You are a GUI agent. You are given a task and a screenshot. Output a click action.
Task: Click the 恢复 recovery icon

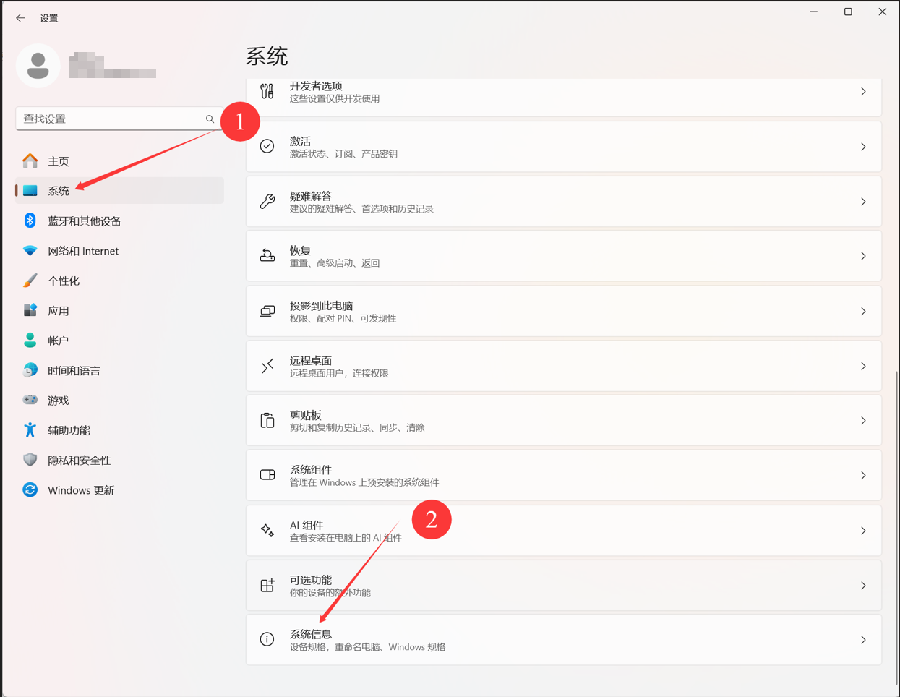267,256
